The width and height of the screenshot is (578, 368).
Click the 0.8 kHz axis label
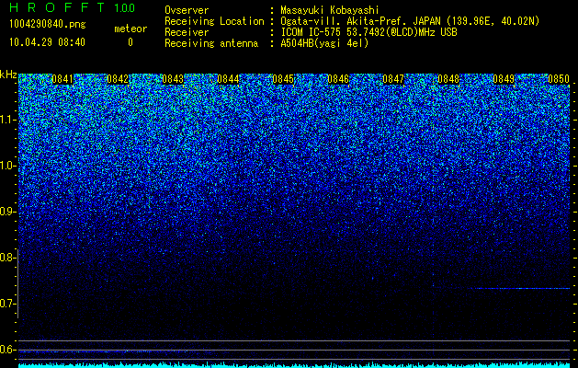7,258
